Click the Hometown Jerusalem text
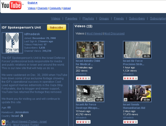 click(15, 112)
